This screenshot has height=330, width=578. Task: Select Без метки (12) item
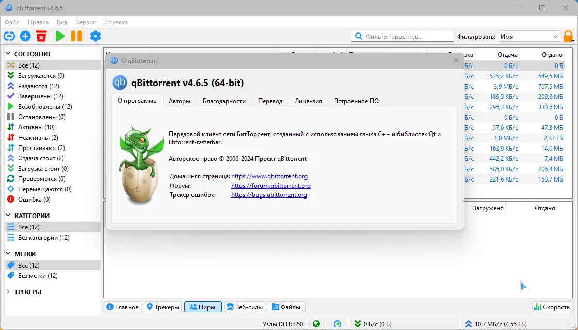tap(53, 275)
